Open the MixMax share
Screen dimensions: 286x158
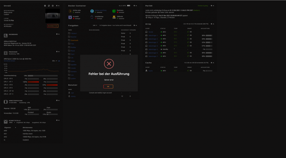73,47
